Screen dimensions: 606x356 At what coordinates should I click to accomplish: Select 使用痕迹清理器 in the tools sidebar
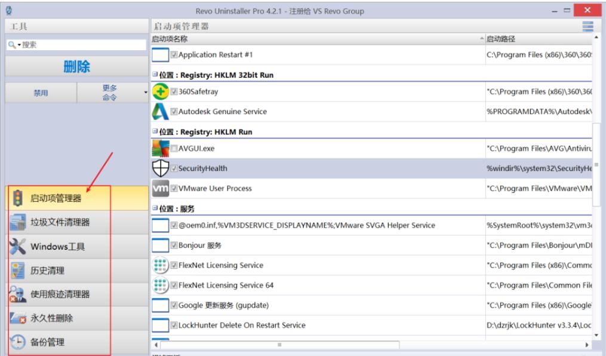pos(60,294)
